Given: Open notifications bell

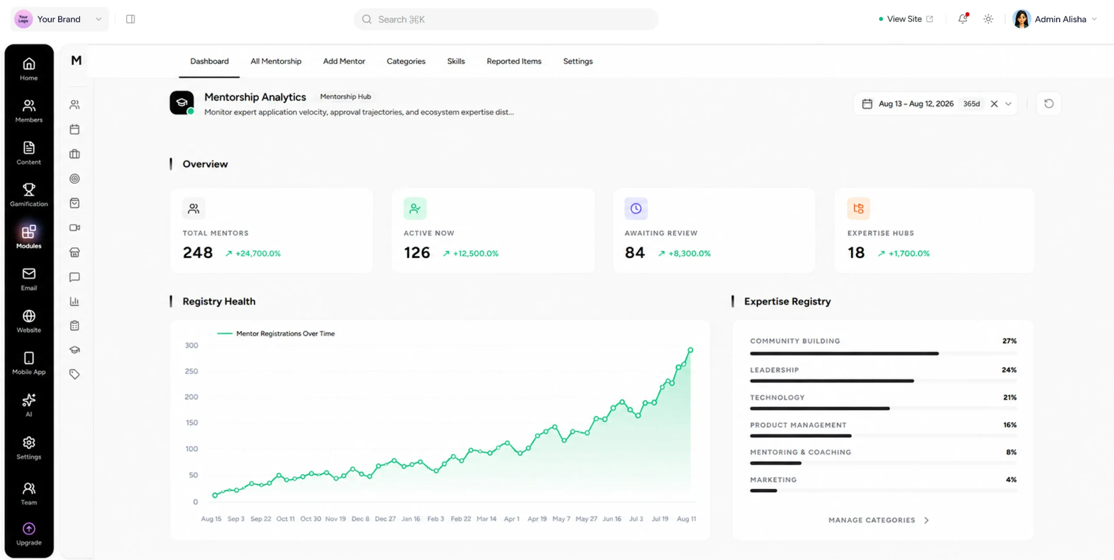Looking at the screenshot, I should click(963, 19).
